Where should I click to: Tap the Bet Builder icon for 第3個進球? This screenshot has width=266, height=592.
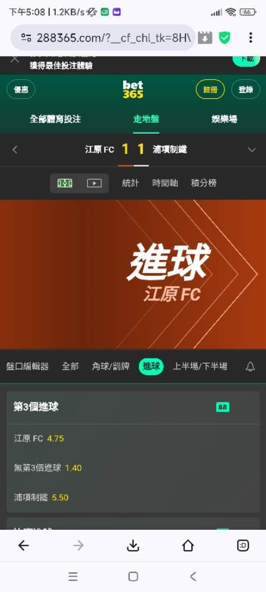(x=223, y=407)
